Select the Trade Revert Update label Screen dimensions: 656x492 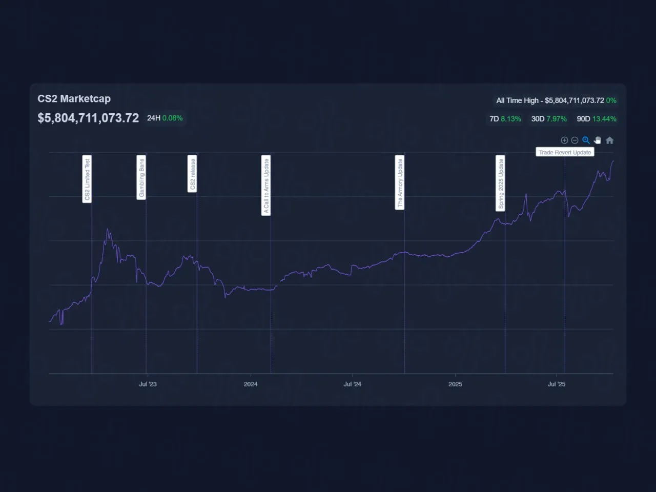click(565, 152)
